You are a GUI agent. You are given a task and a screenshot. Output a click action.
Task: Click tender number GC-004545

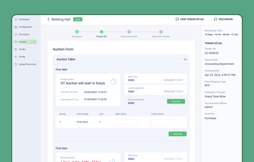pyautogui.click(x=211, y=53)
